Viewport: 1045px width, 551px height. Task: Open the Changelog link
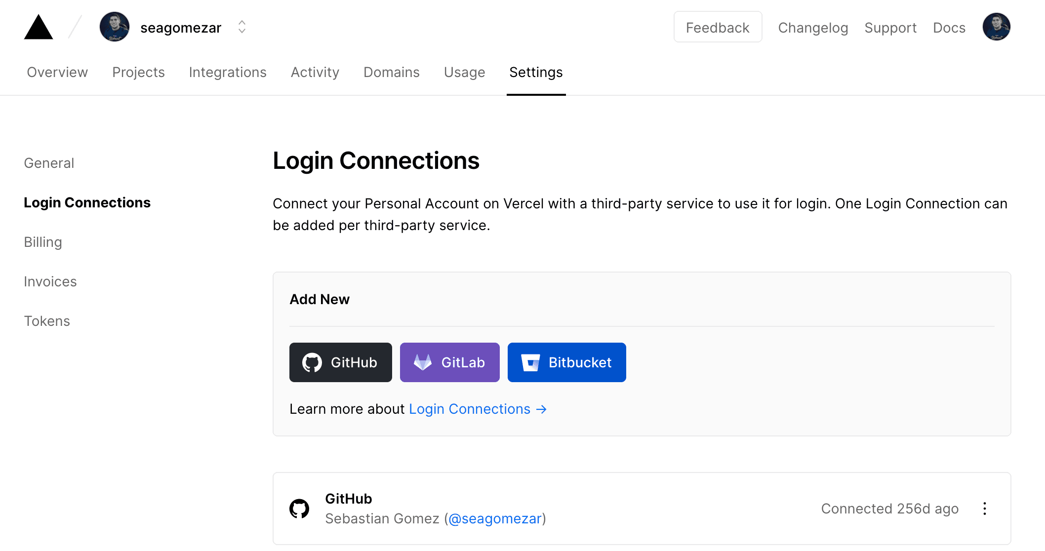click(x=813, y=28)
